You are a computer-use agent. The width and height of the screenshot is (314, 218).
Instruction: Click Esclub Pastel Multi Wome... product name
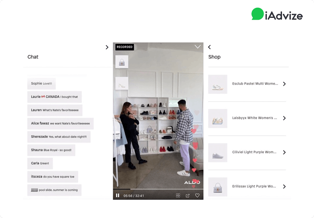pyautogui.click(x=255, y=84)
